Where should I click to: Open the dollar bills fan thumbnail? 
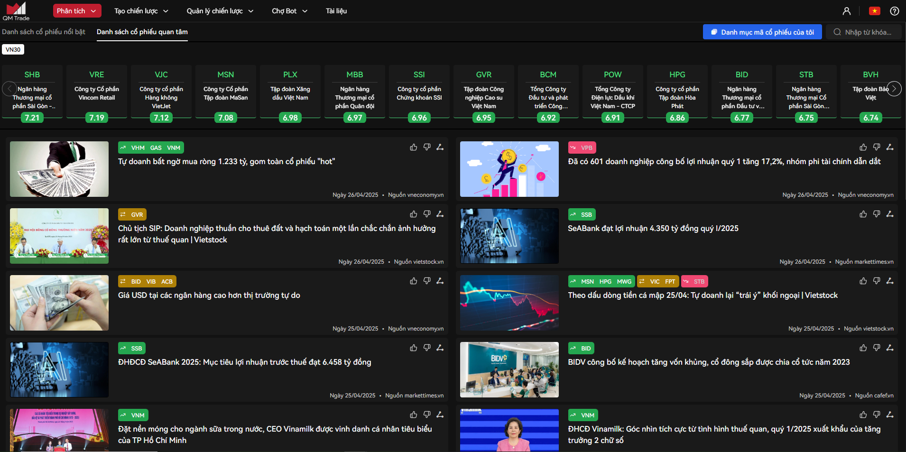(x=59, y=169)
